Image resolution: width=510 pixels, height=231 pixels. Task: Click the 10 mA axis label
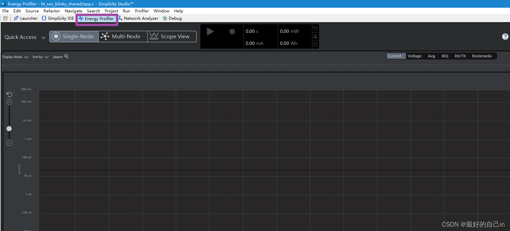click(27, 120)
